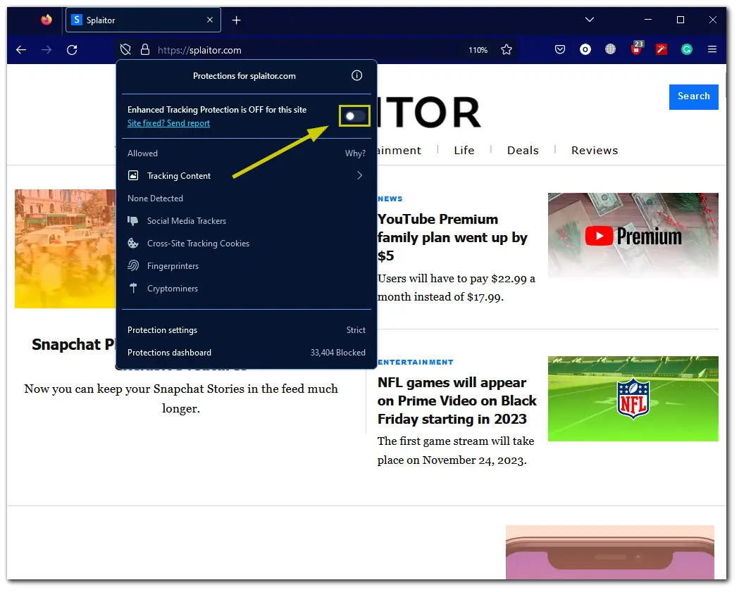The width and height of the screenshot is (739, 592).
Task: Click the padlock site security icon
Action: [x=145, y=49]
